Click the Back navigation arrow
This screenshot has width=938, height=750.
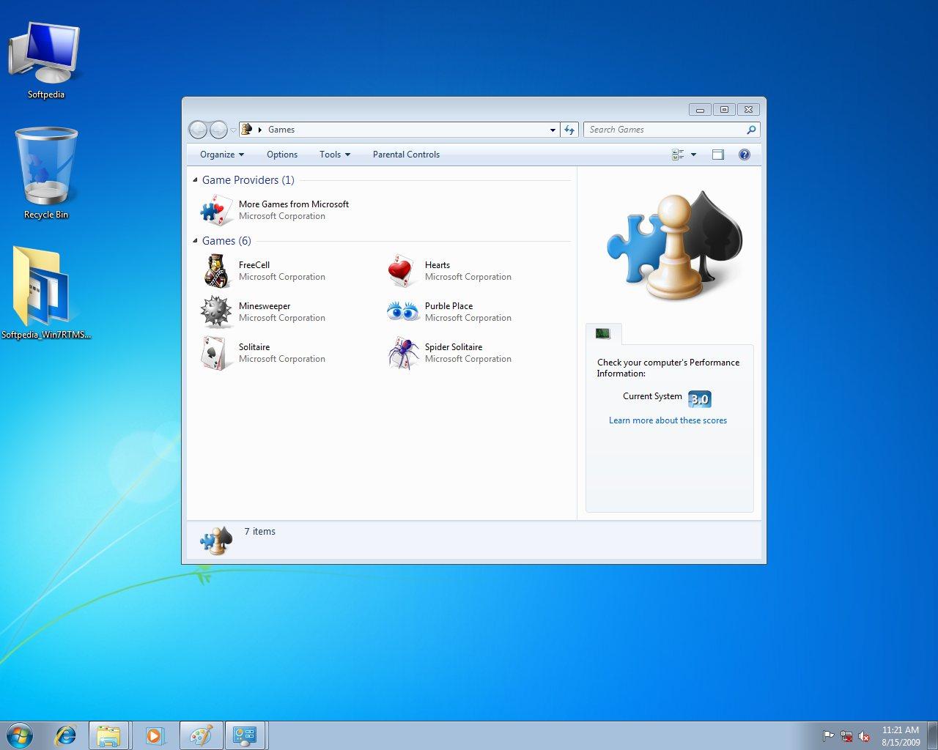[198, 130]
